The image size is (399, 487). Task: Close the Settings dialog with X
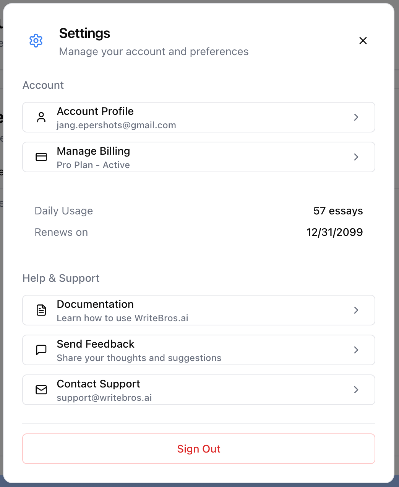click(363, 41)
